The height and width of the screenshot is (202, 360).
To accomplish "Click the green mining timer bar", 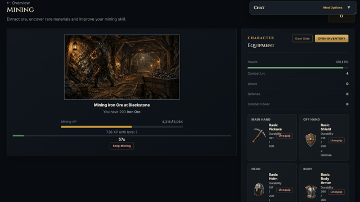I will (x=121, y=136).
